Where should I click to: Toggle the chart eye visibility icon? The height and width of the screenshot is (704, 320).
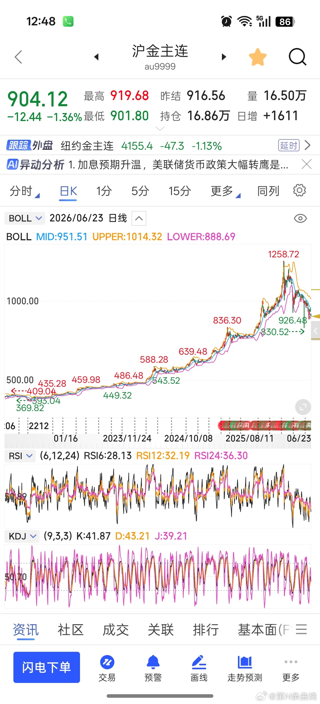pyautogui.click(x=300, y=219)
